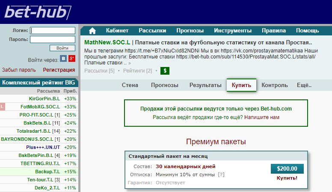Open the Комплексный рейтинг BIG header
The image size is (332, 192).
39,82
